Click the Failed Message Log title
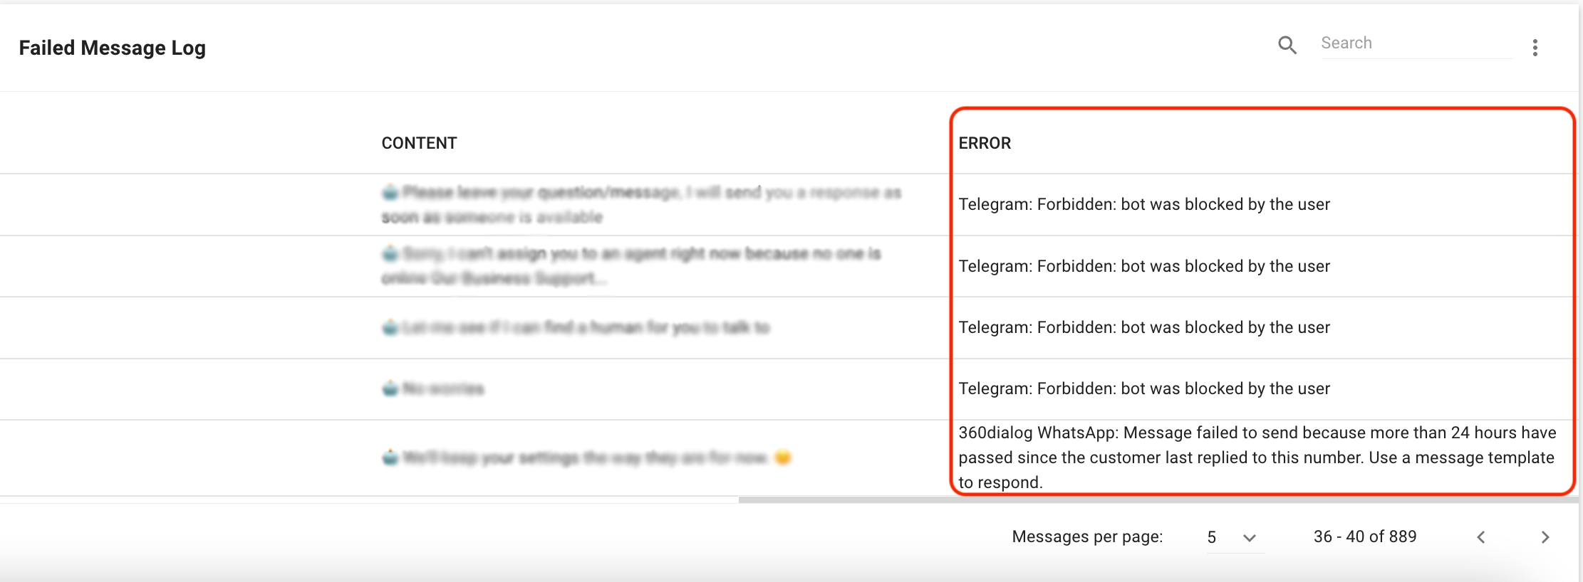Screen dimensions: 1583x582 112,48
